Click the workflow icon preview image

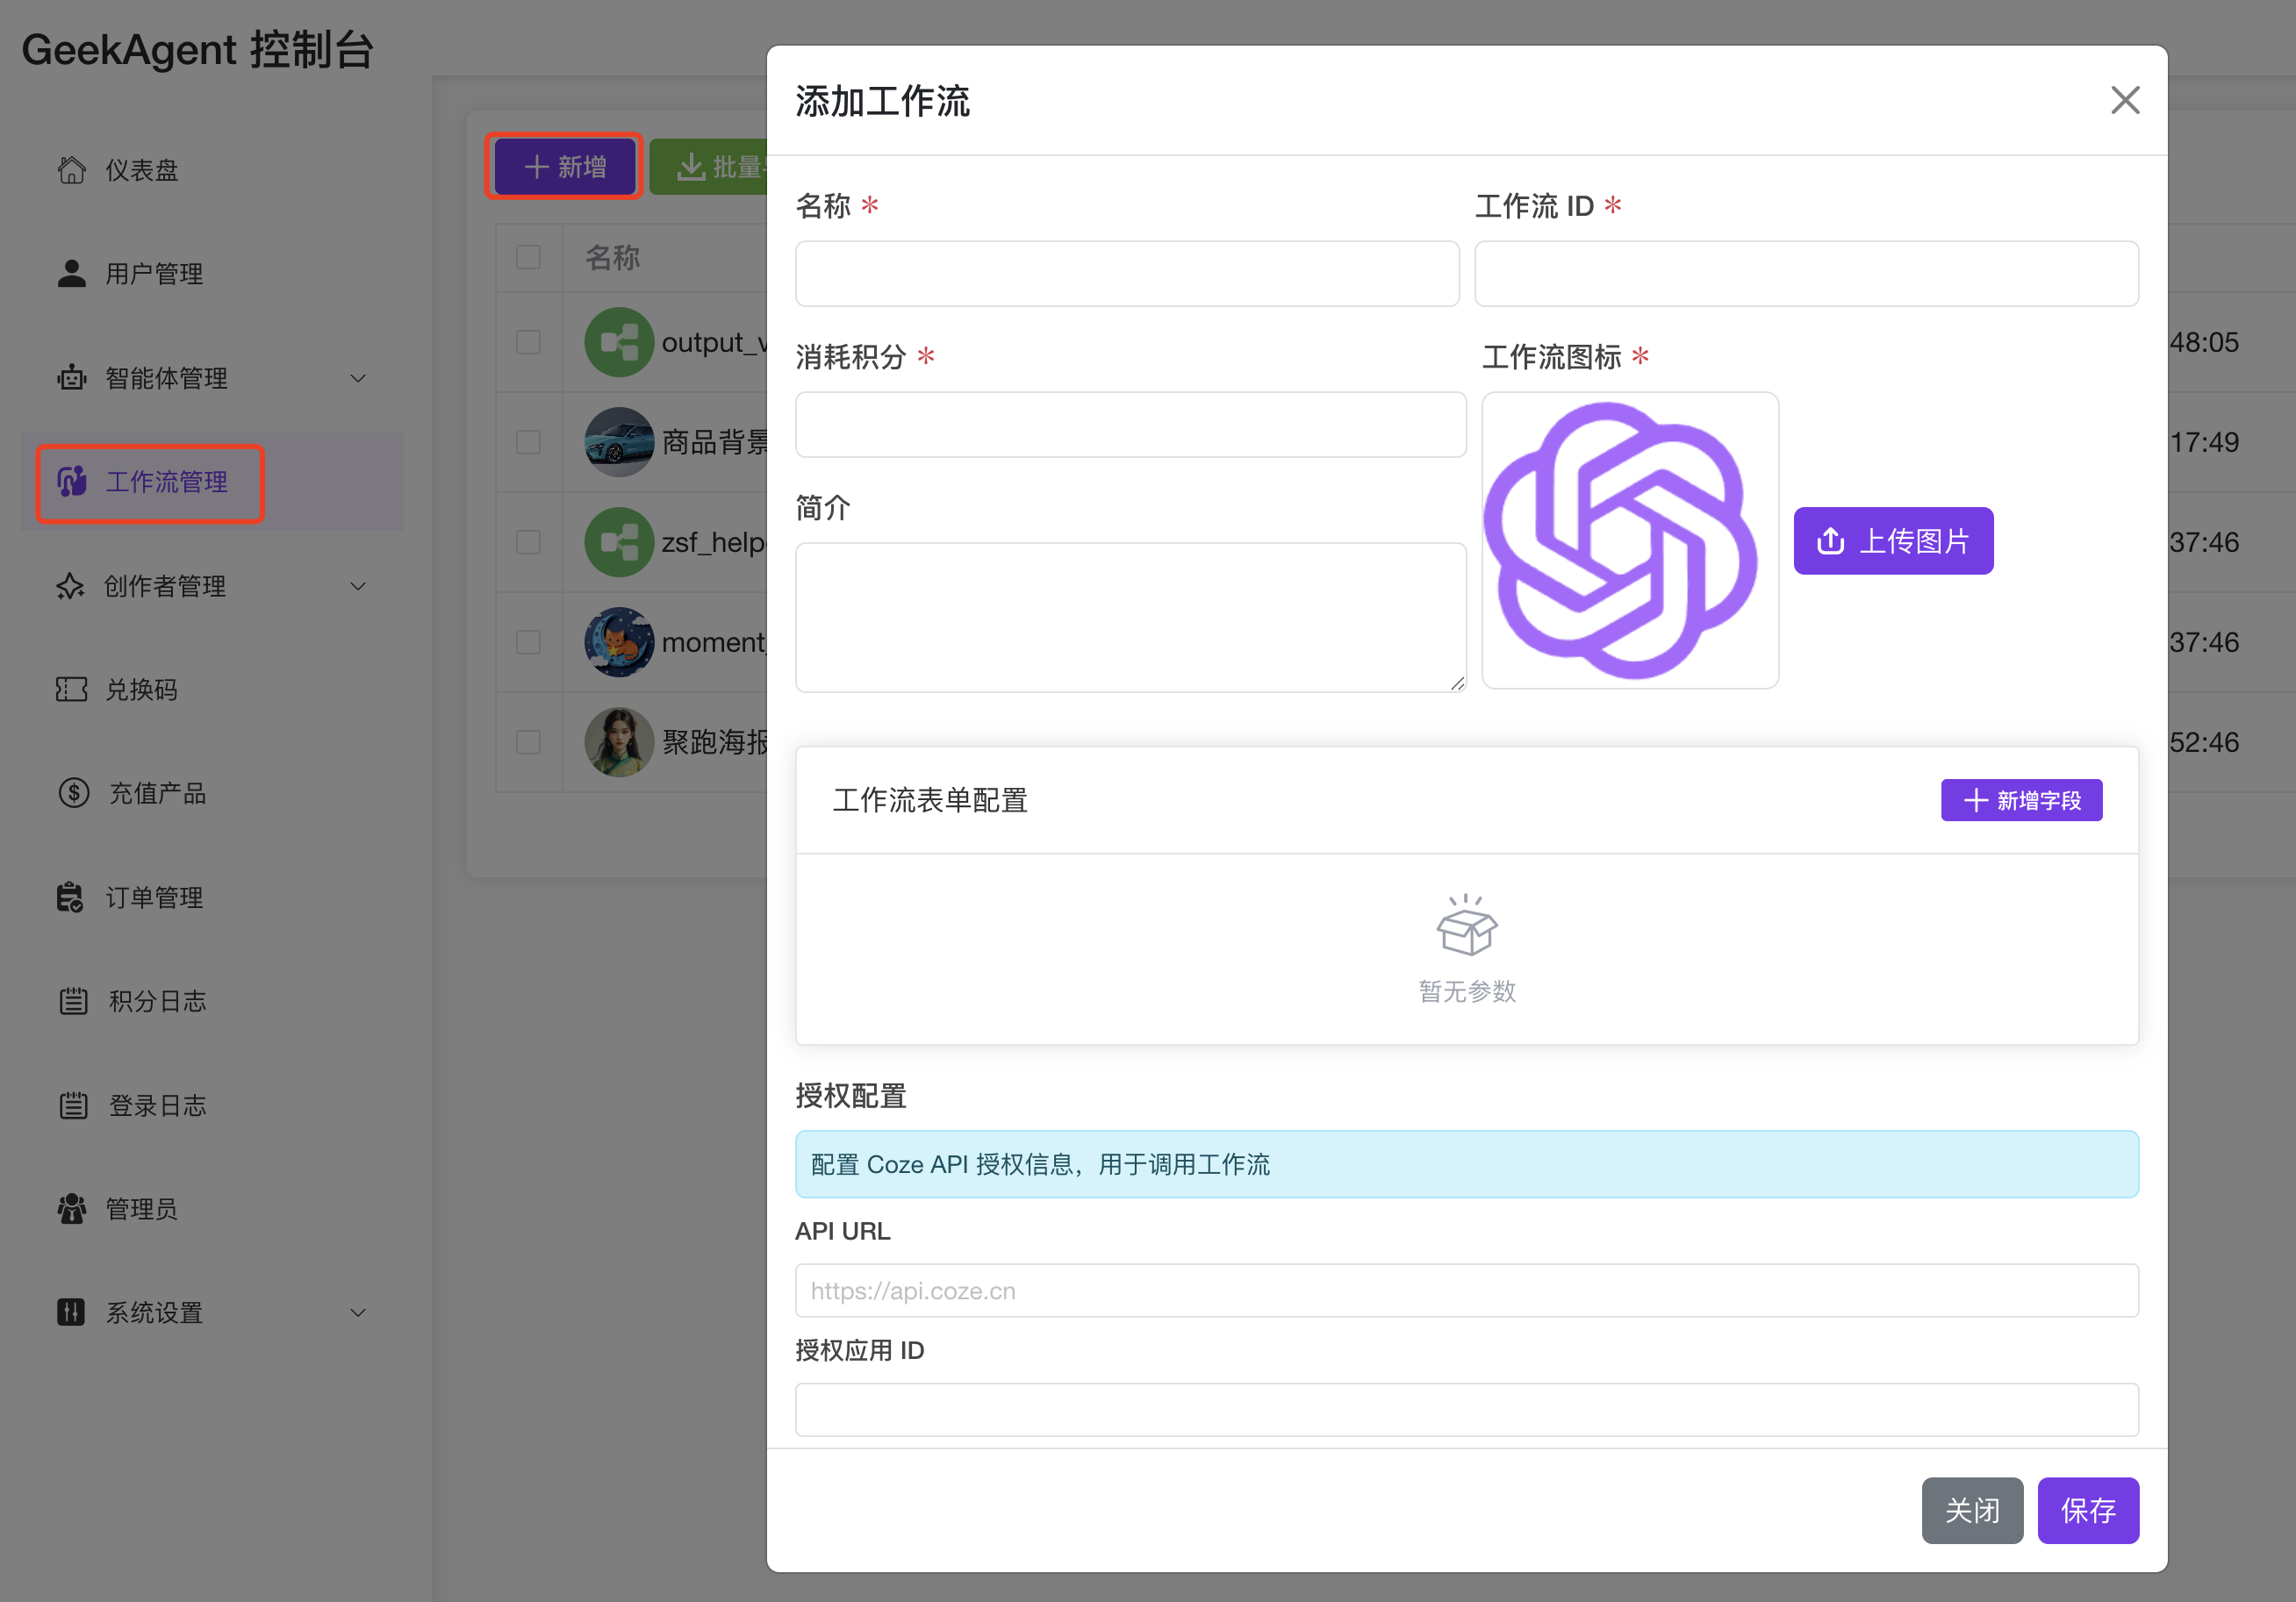click(1629, 540)
